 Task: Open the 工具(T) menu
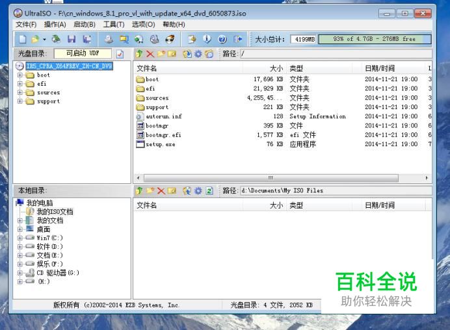[114, 25]
